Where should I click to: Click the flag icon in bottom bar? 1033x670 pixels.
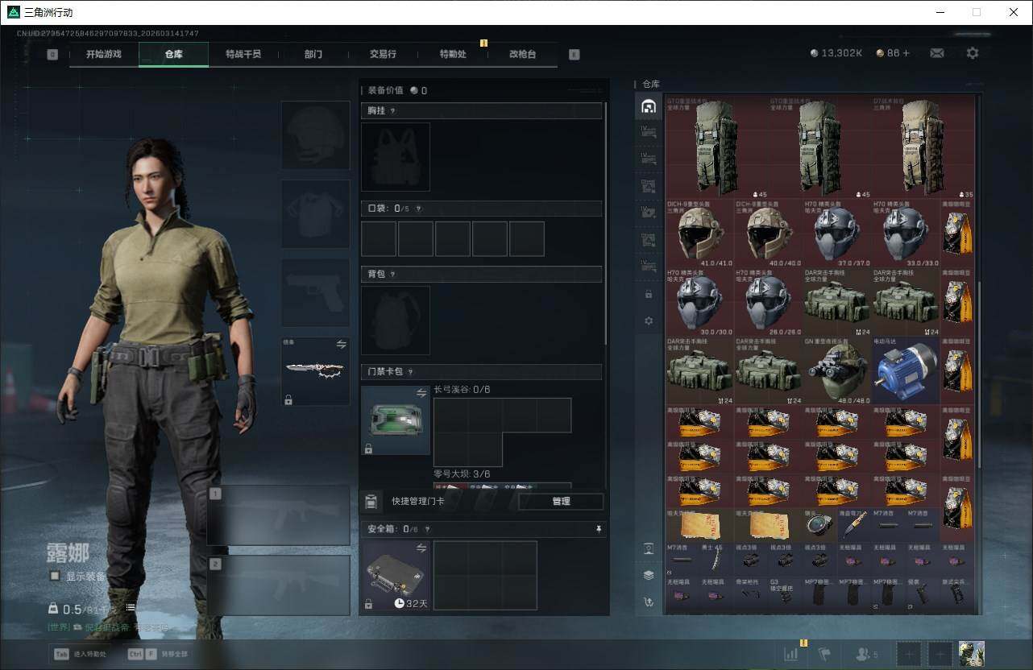[823, 654]
